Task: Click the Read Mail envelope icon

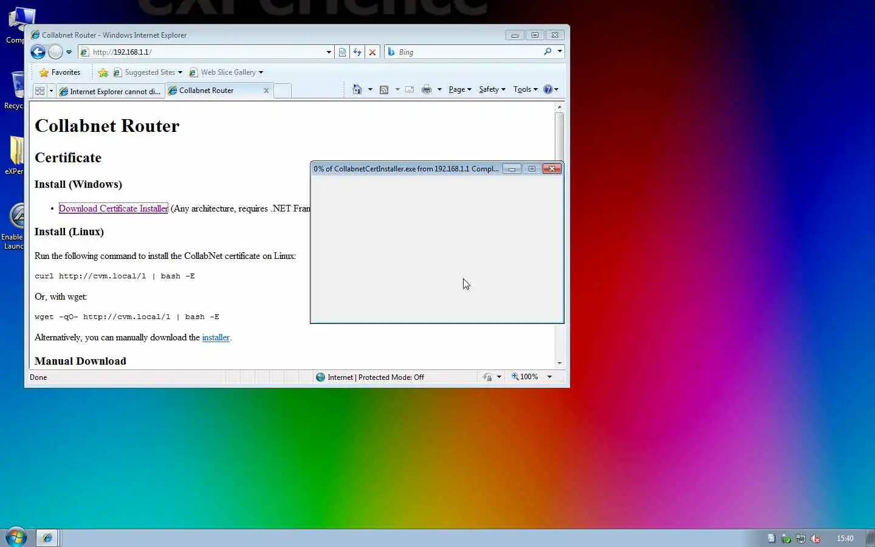Action: pos(410,89)
